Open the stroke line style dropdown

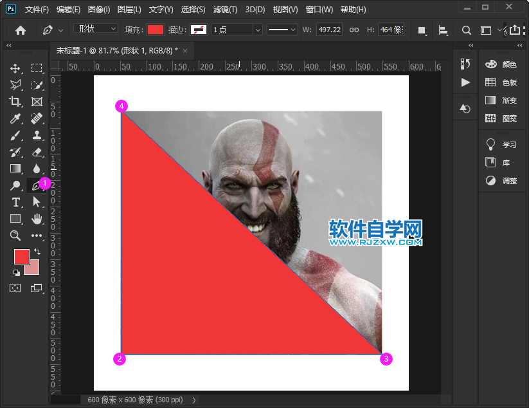(x=282, y=30)
